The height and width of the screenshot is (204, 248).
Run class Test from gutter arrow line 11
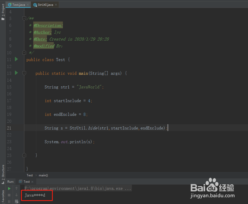pyautogui.click(x=16, y=59)
